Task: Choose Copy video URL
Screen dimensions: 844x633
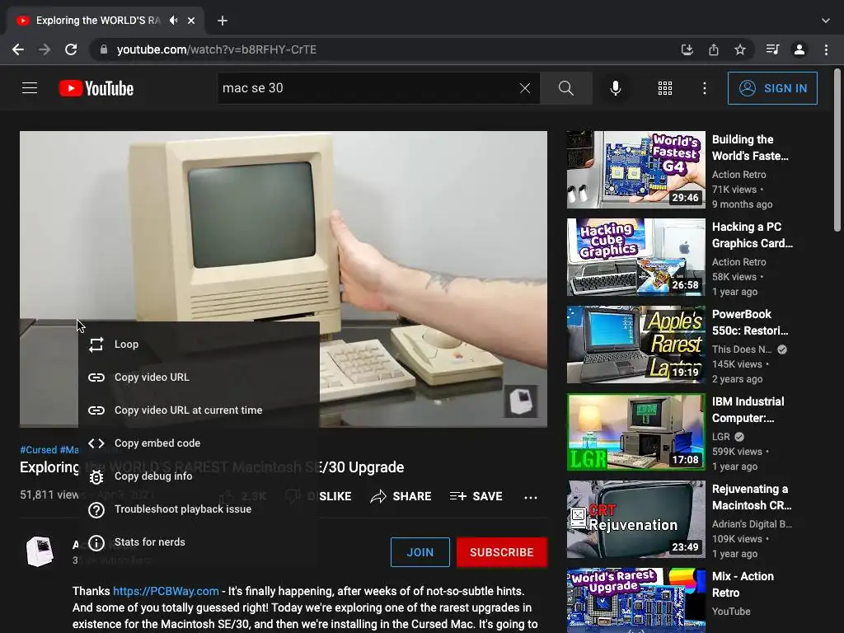Action: [x=199, y=377]
